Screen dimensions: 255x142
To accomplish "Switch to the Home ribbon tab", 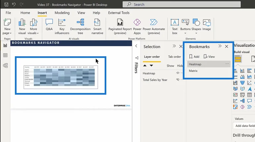I will [25, 13].
